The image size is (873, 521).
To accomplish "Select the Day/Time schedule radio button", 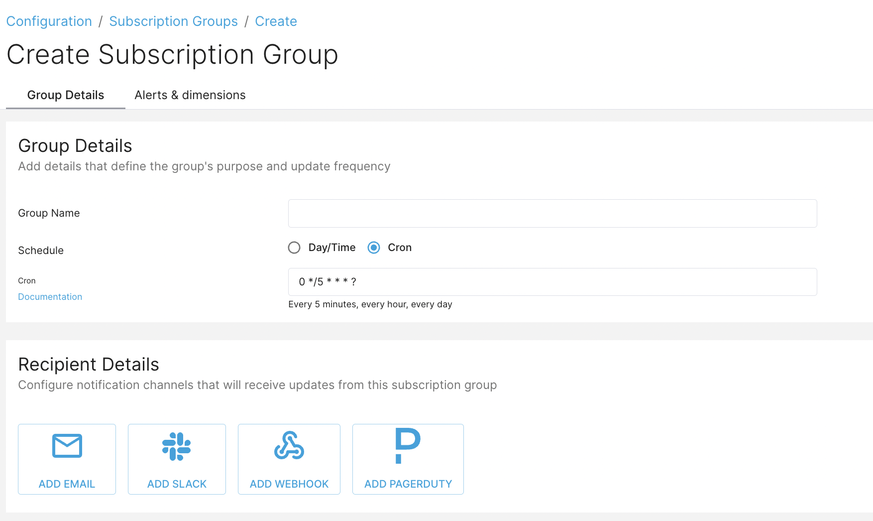I will [x=294, y=248].
